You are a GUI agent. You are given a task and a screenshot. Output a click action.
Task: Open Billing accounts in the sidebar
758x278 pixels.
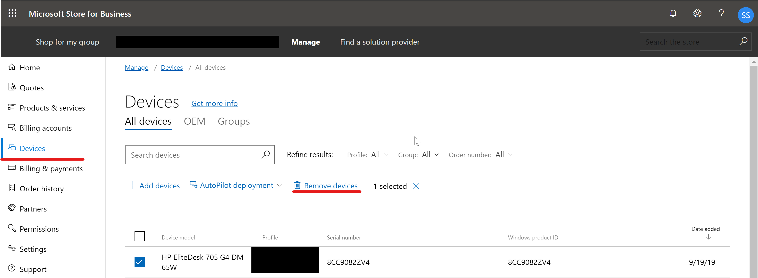(x=46, y=128)
